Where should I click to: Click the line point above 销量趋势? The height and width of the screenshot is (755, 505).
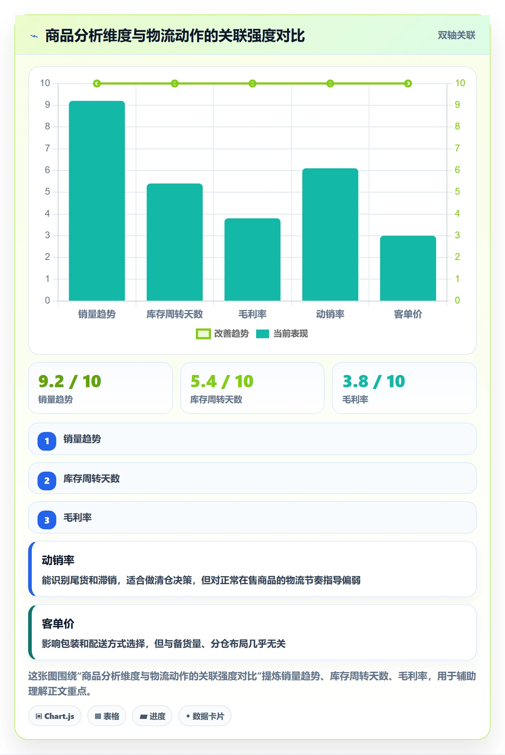[97, 84]
